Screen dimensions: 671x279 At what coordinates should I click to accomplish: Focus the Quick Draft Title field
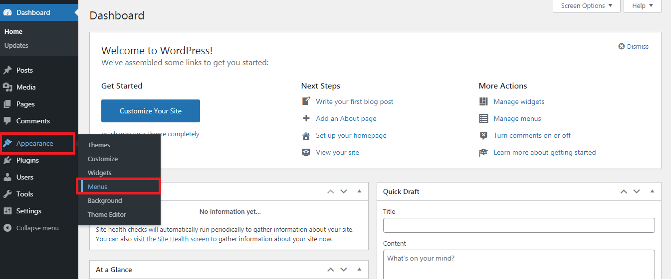[x=519, y=225]
